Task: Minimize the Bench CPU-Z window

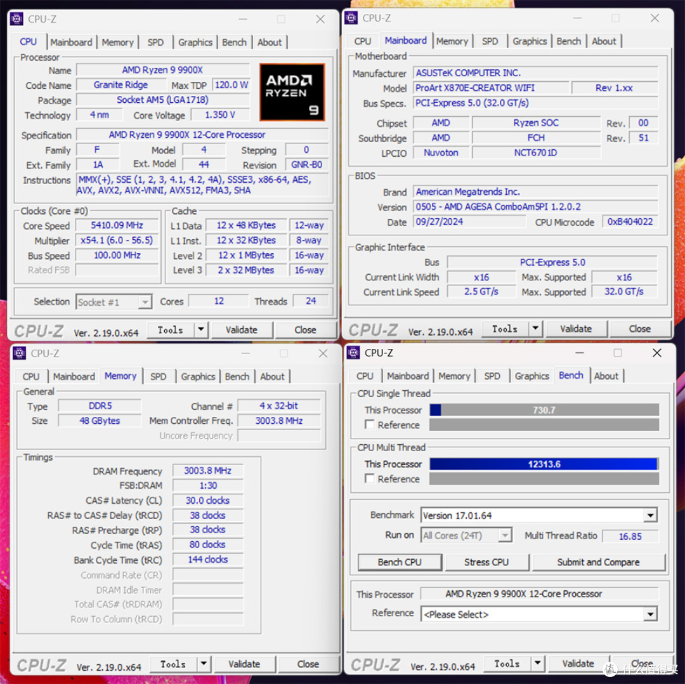Action: tap(579, 353)
